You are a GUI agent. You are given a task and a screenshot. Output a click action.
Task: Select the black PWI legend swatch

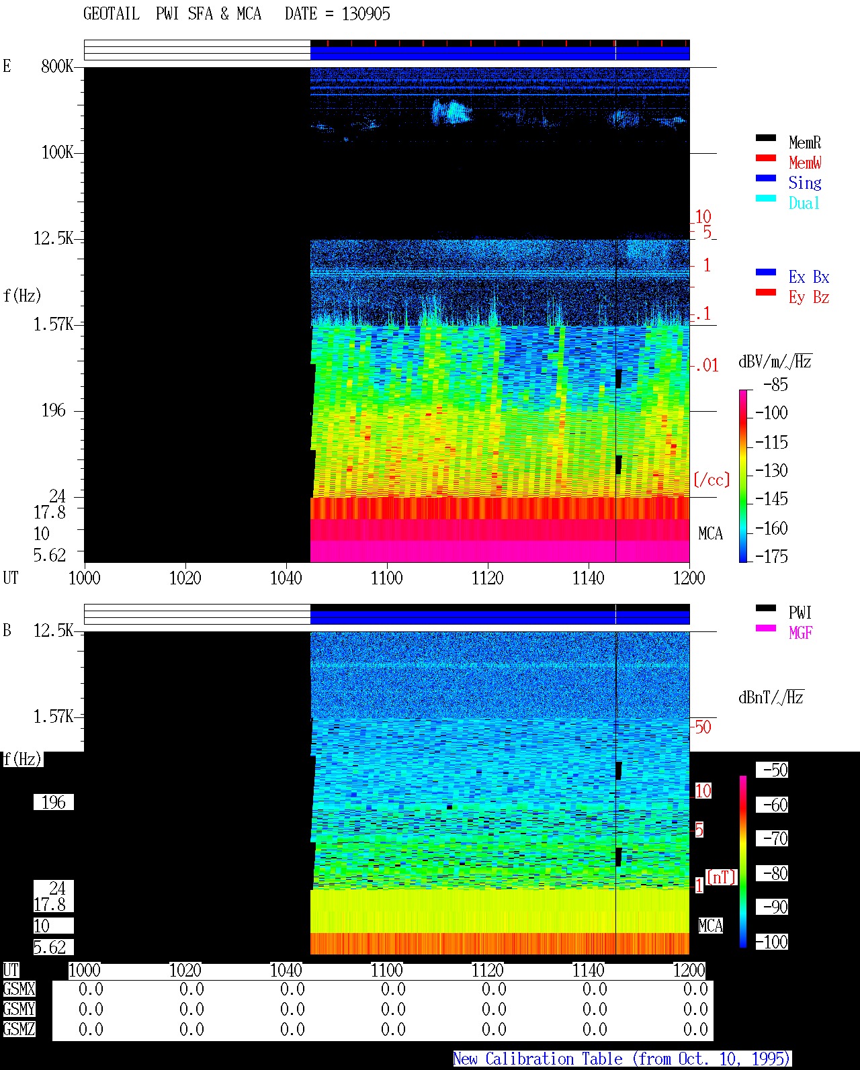point(766,609)
